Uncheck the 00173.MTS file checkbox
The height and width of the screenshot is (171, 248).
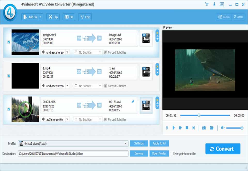(x=9, y=109)
